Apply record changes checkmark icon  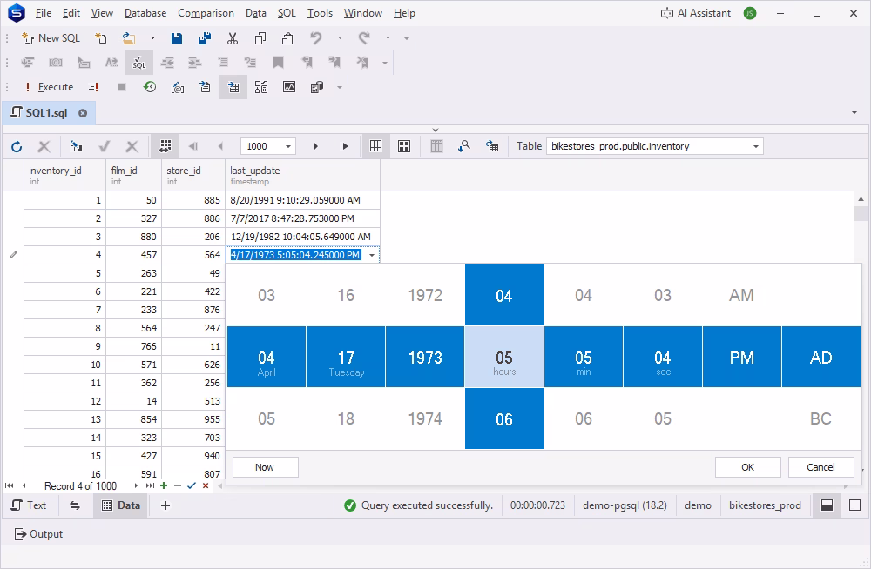192,485
